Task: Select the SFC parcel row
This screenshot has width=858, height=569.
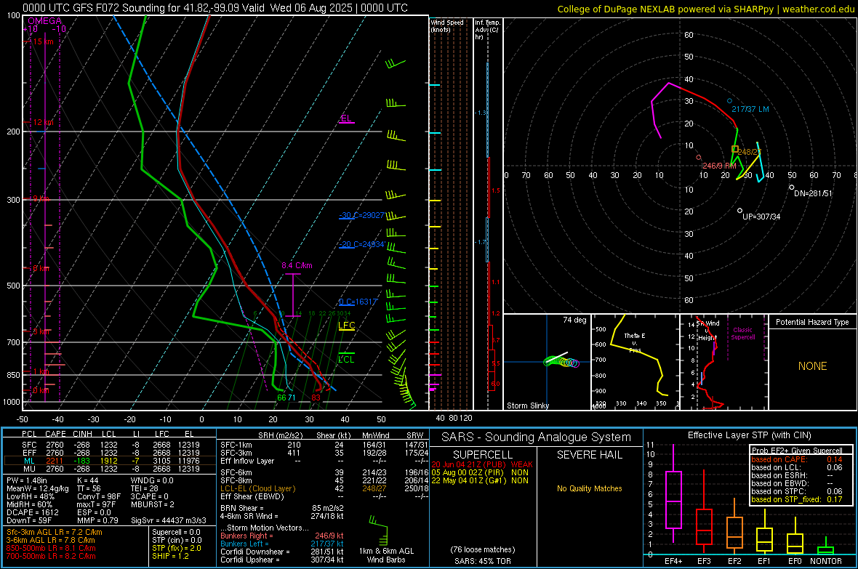Action: 110,445
